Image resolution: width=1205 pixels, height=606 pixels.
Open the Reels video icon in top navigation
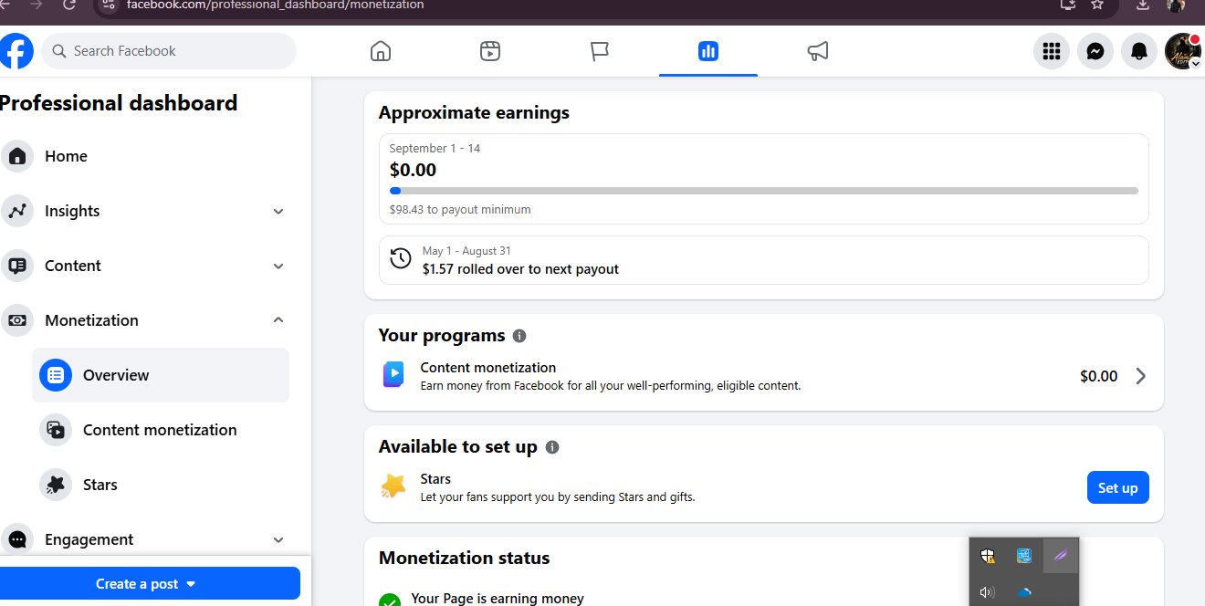point(490,51)
